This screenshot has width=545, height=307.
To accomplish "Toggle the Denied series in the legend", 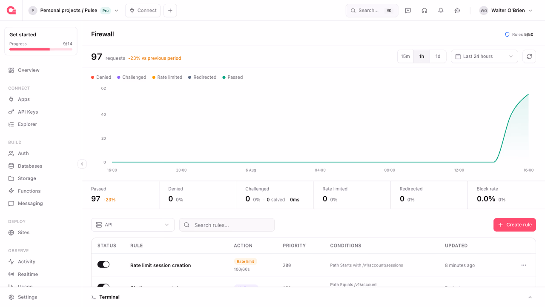I will click(x=101, y=77).
